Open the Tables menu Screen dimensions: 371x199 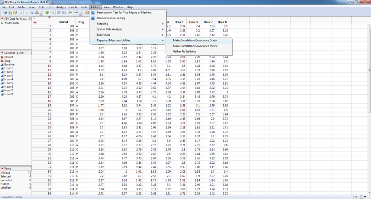21,7
